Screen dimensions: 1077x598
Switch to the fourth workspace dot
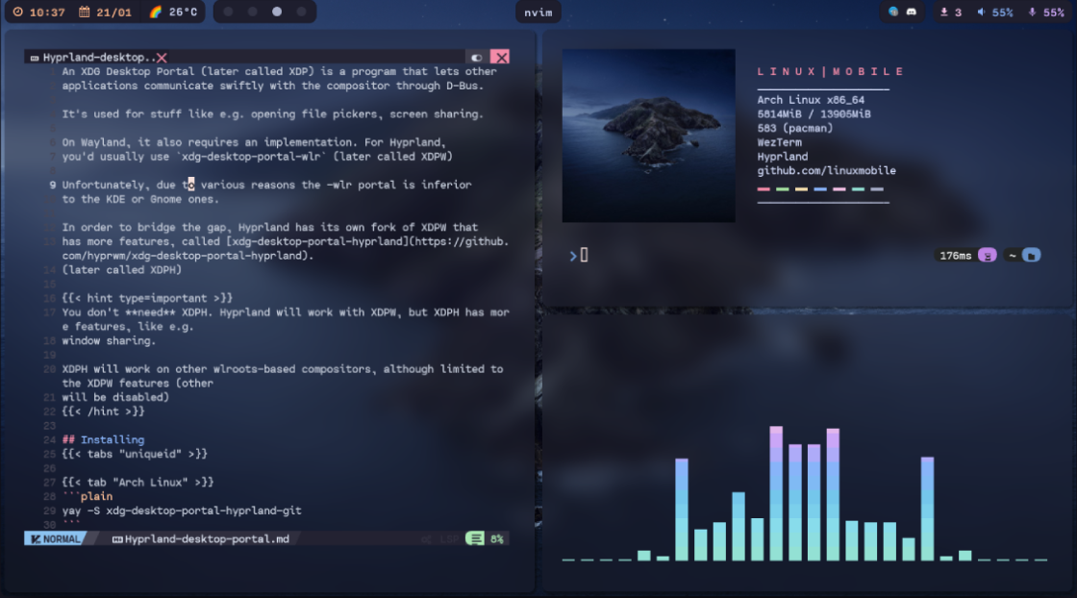301,12
